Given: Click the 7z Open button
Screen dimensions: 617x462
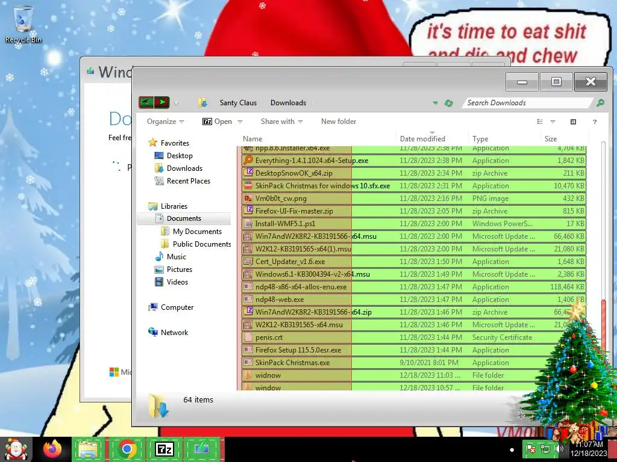Looking at the screenshot, I should tap(217, 122).
